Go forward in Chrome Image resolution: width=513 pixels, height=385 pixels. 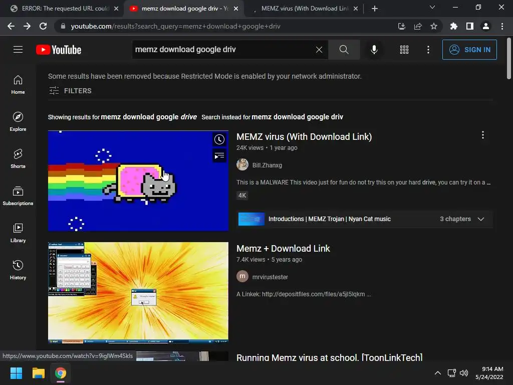pyautogui.click(x=27, y=26)
